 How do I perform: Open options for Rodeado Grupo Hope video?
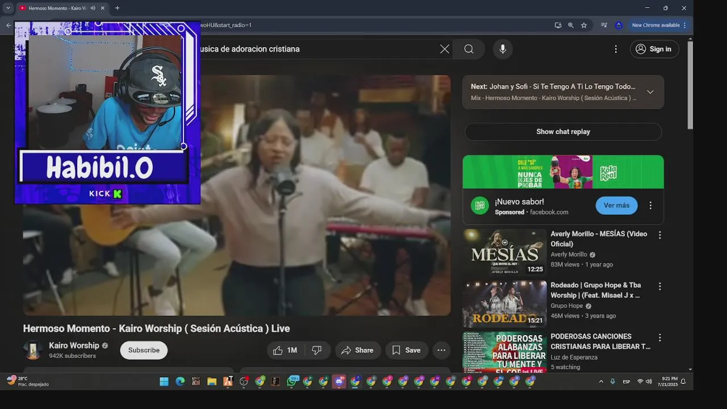[x=659, y=286]
